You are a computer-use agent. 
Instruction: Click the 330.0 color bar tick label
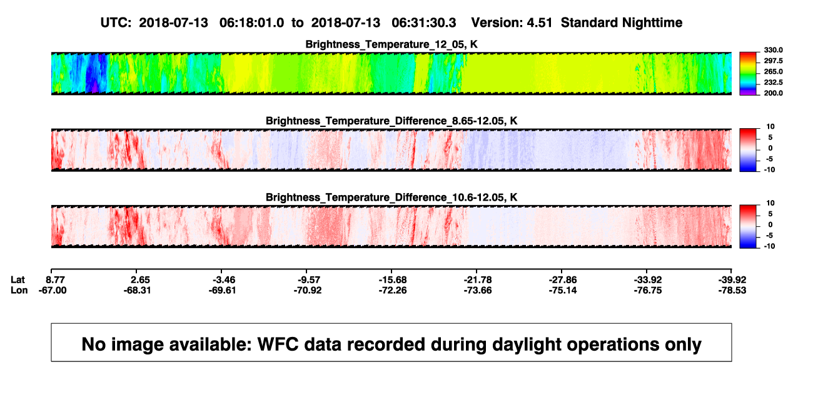[x=773, y=50]
